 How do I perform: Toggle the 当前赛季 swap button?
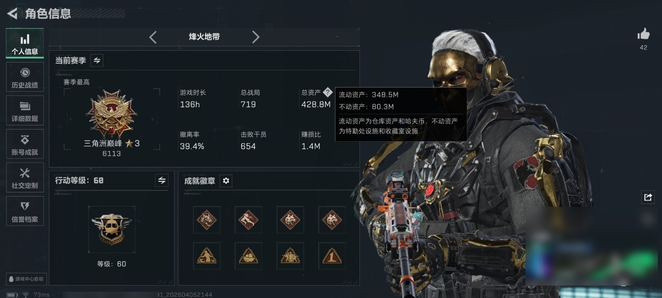coord(97,60)
